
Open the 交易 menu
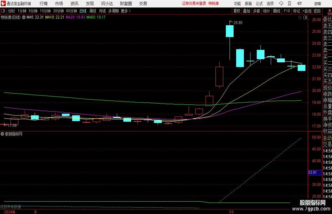point(143,4)
